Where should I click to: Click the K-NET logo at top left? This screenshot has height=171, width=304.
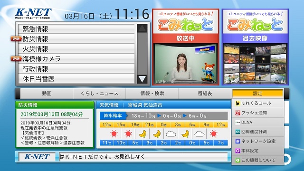[33, 14]
